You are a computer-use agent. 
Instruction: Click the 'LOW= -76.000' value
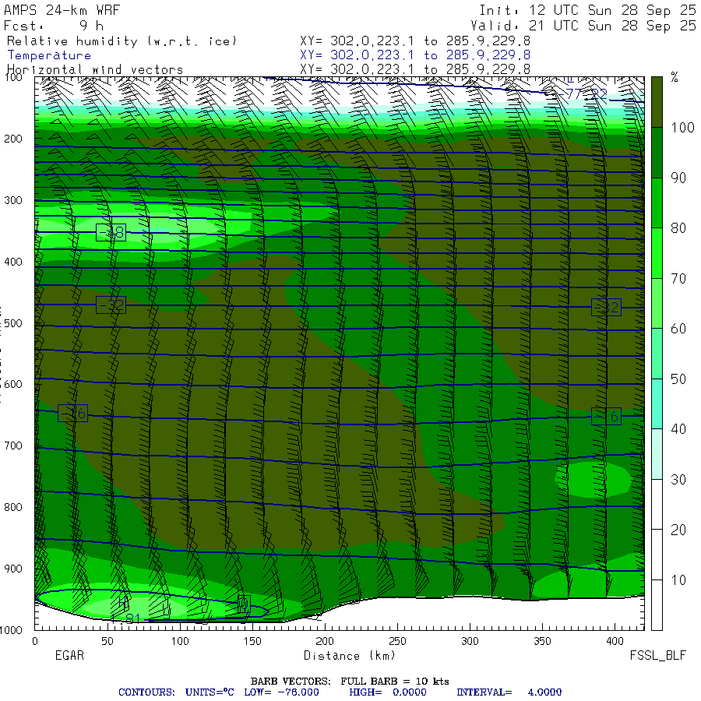[x=282, y=692]
